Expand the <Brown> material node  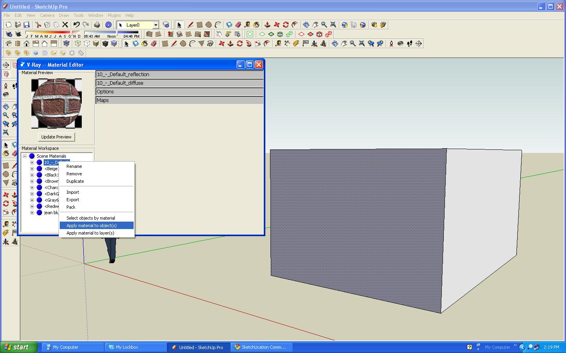tap(32, 181)
